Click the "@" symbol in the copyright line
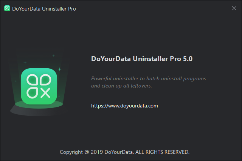 click(87, 152)
